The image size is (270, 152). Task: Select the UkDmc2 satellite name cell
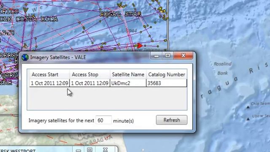click(x=128, y=83)
